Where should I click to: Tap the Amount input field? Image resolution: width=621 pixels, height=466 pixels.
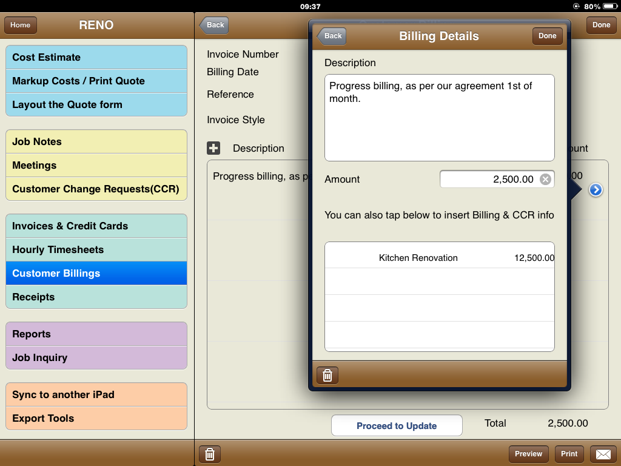point(490,179)
